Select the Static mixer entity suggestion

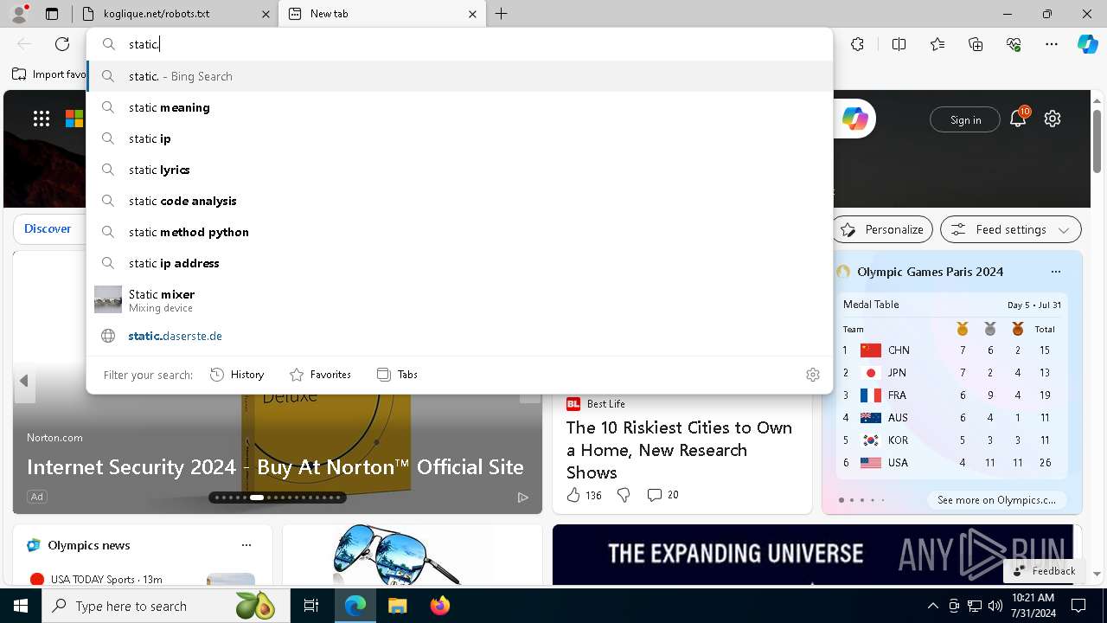[459, 299]
